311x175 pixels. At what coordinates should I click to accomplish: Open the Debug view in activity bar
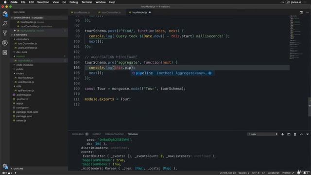click(5, 43)
